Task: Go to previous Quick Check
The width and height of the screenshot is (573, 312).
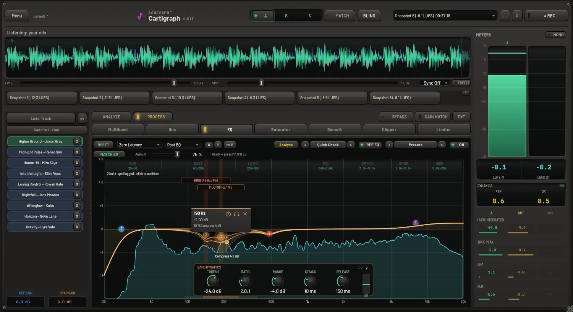Action: (x=305, y=145)
